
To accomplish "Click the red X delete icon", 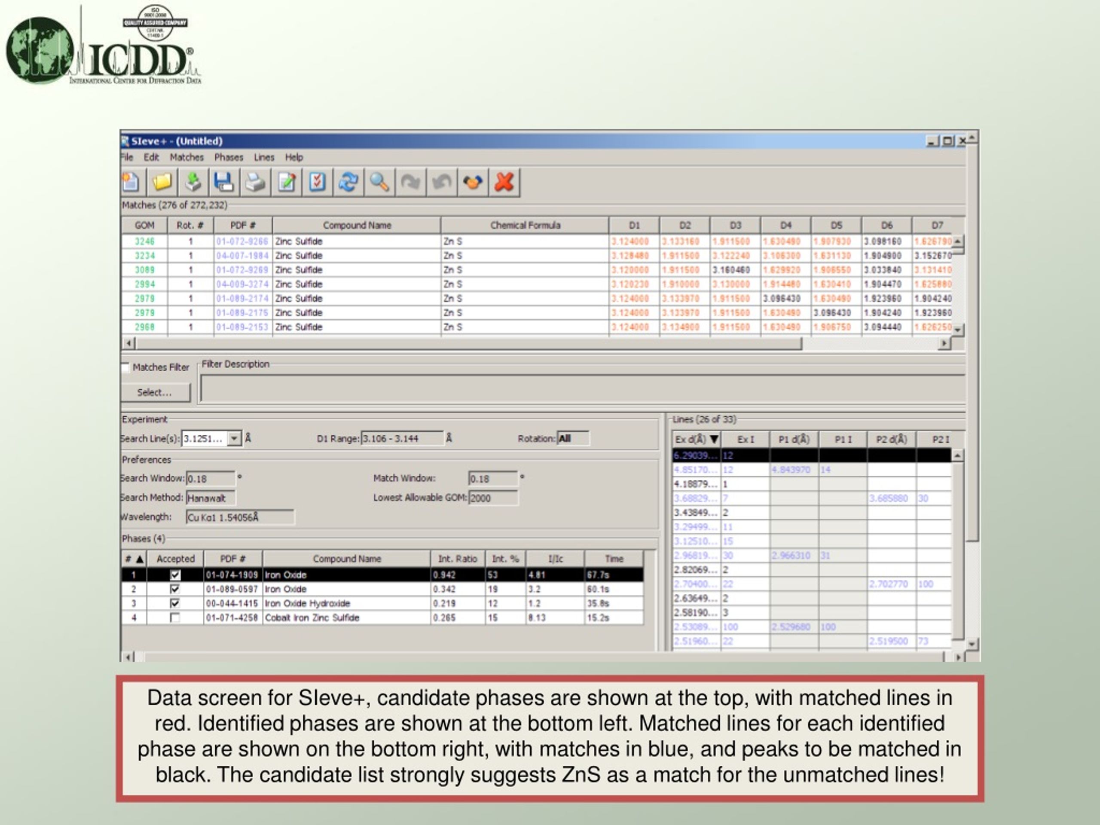I will 504,182.
